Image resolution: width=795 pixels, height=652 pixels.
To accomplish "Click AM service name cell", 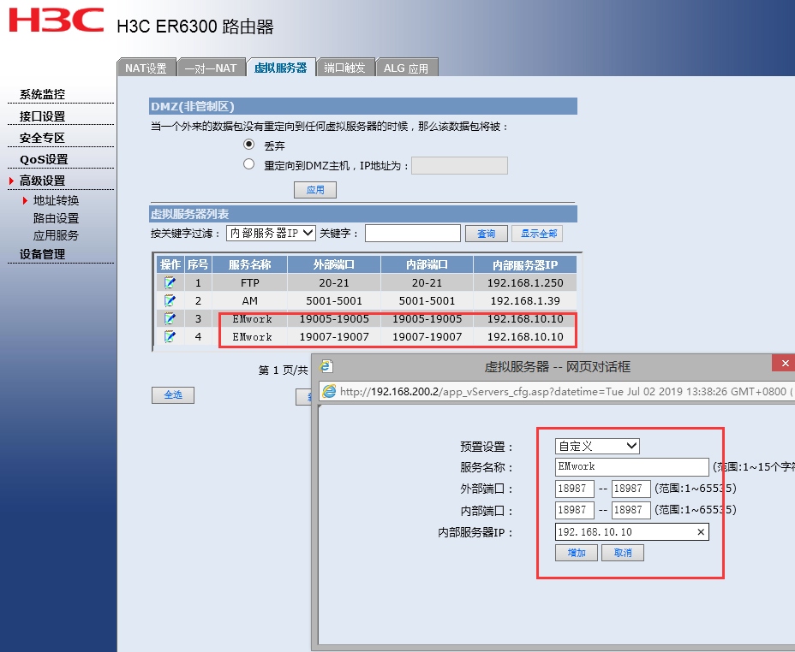I will tap(249, 300).
